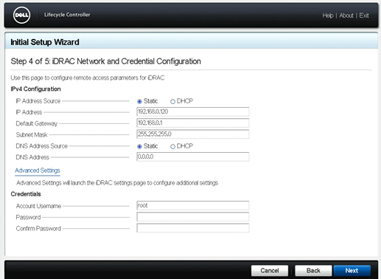Focus the Confirm Password field

pos(193,228)
